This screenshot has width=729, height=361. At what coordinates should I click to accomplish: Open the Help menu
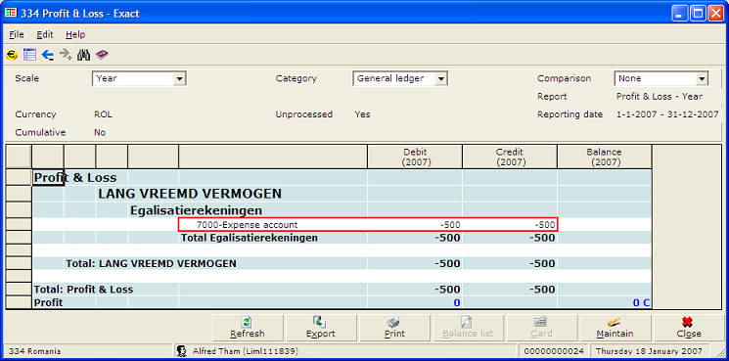coord(75,35)
